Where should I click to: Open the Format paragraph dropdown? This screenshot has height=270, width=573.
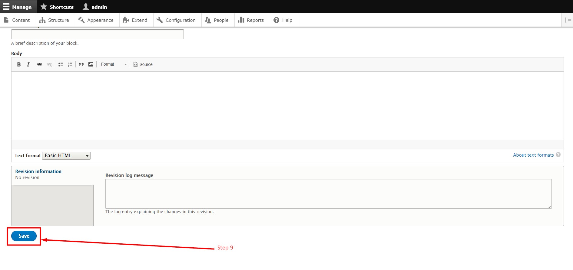114,64
